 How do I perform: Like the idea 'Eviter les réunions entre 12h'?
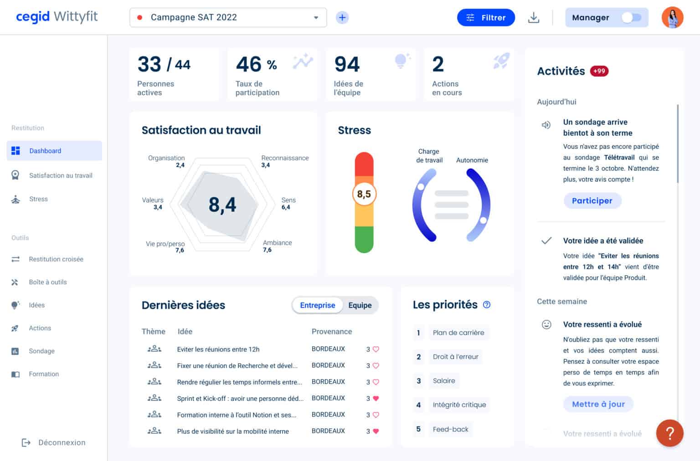375,349
